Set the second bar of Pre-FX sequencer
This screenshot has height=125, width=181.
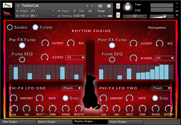[x=16, y=72]
